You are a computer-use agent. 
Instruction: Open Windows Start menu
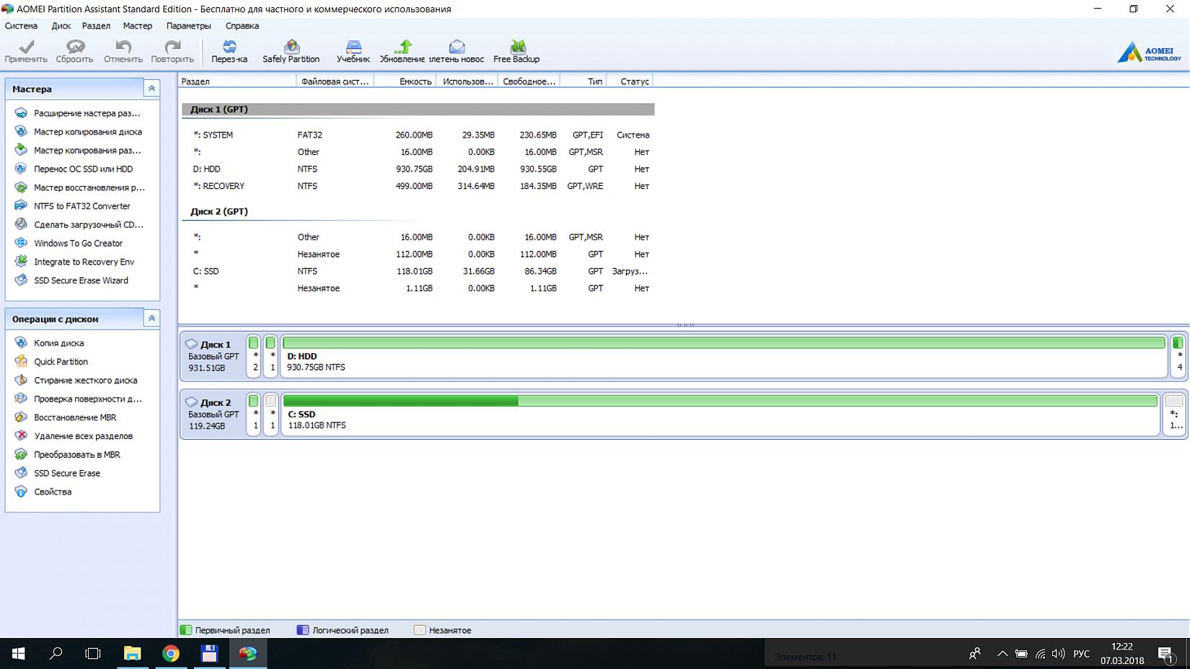19,654
